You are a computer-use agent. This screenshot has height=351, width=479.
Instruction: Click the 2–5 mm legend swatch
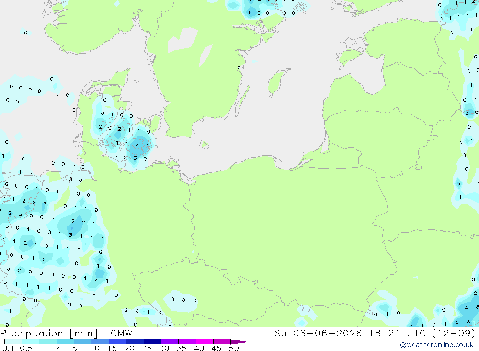tap(65, 341)
